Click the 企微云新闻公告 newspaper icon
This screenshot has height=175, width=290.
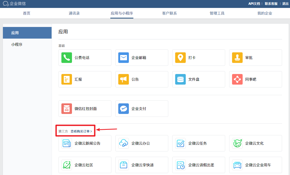coord(67,143)
